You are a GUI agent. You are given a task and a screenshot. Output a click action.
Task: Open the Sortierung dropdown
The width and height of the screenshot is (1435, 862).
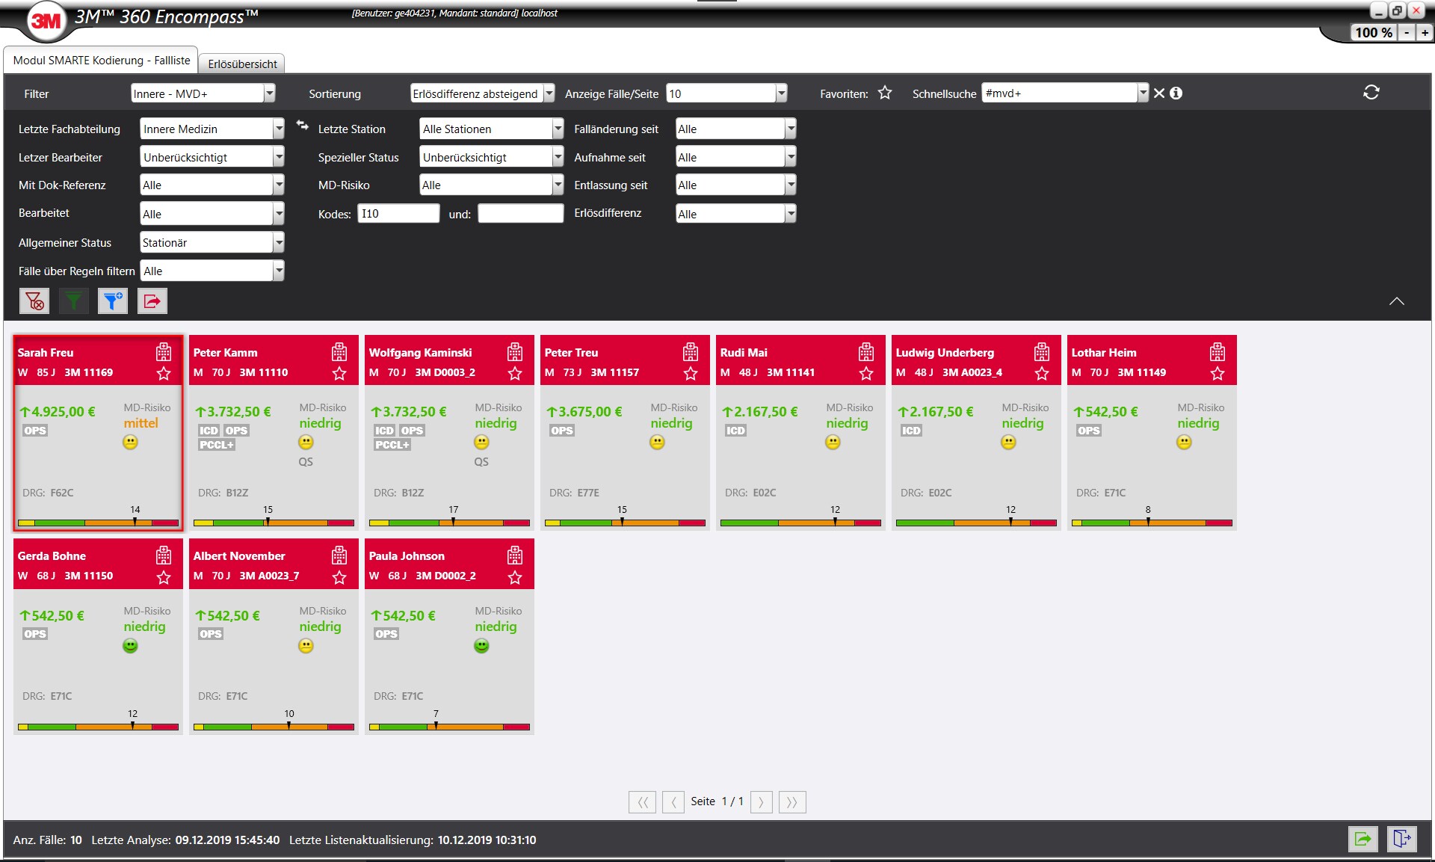(483, 93)
